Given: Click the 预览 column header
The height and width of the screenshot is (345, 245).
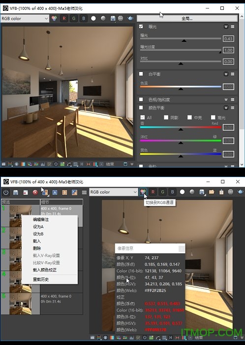Looking at the screenshot, I should coord(21,202).
